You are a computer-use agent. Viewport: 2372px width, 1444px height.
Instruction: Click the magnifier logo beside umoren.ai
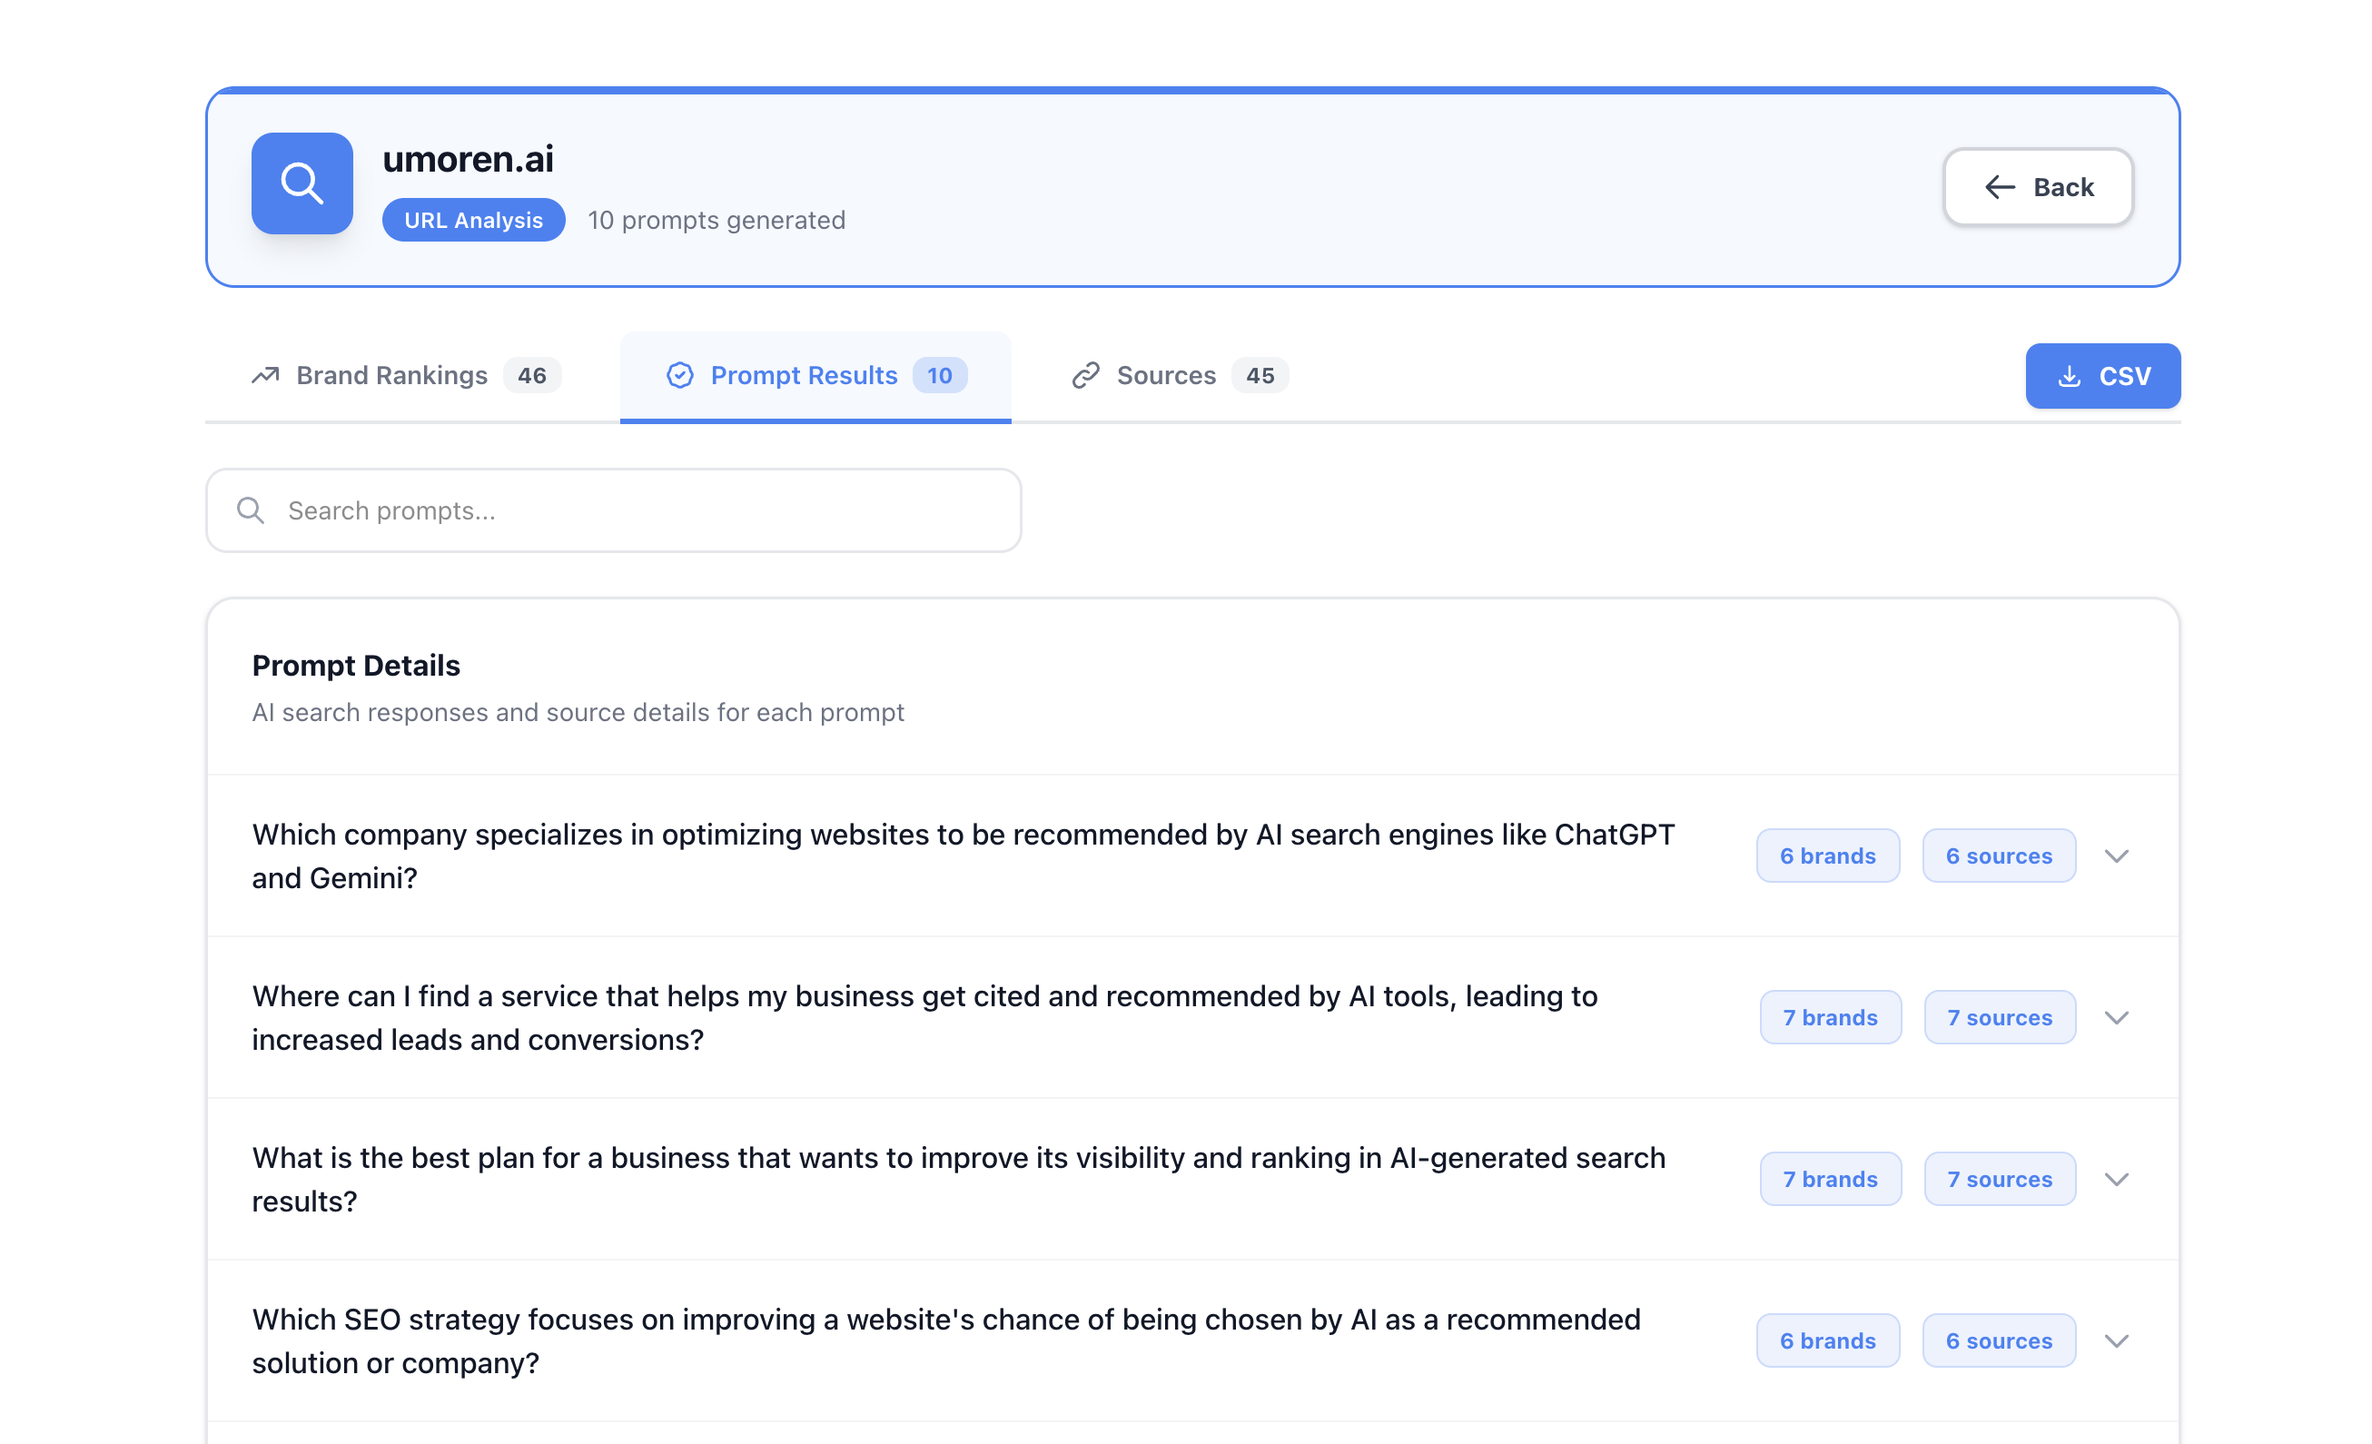[x=301, y=183]
